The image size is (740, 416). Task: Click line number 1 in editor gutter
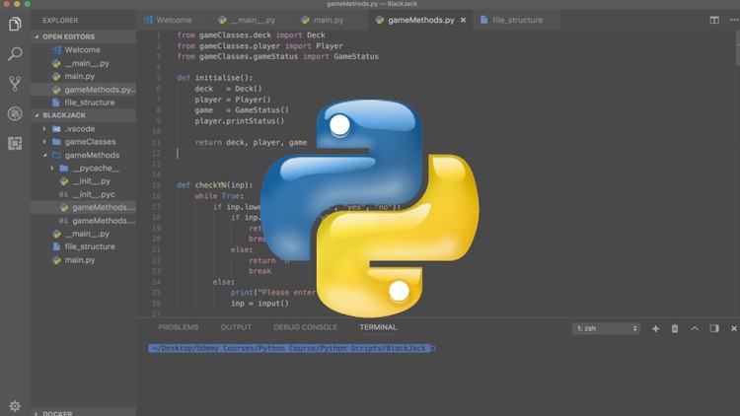click(x=159, y=35)
